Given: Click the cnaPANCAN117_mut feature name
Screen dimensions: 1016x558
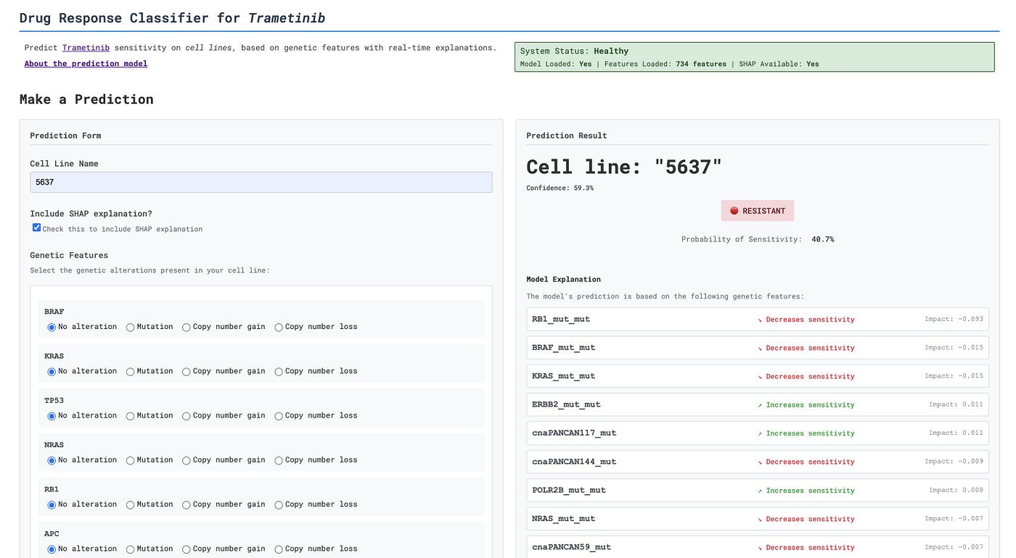Looking at the screenshot, I should click(574, 433).
